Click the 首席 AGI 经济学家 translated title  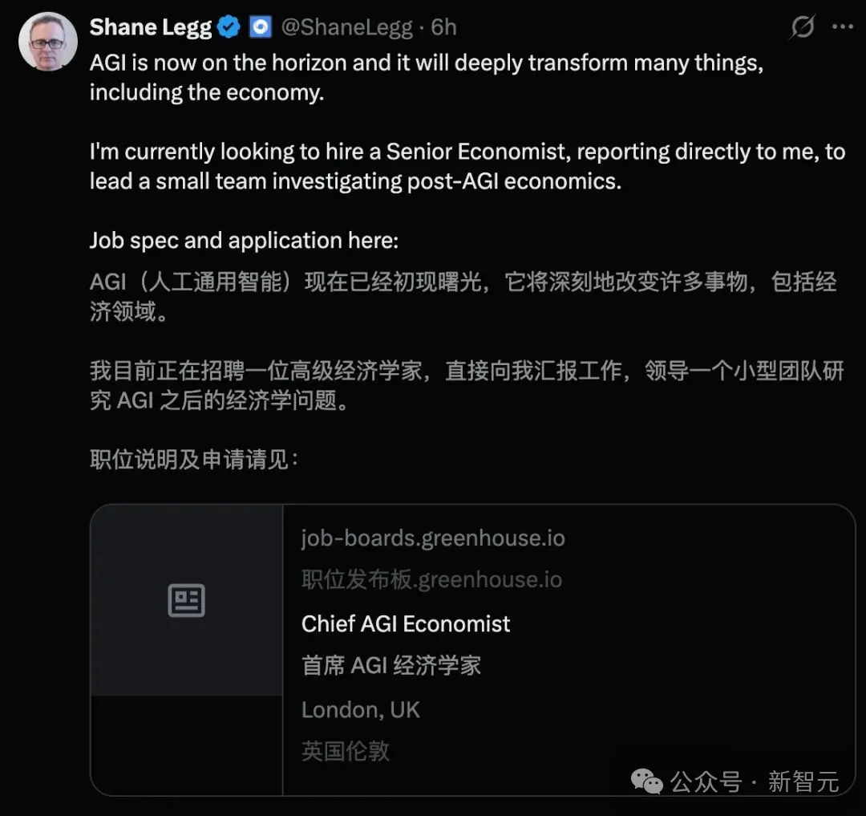point(391,665)
